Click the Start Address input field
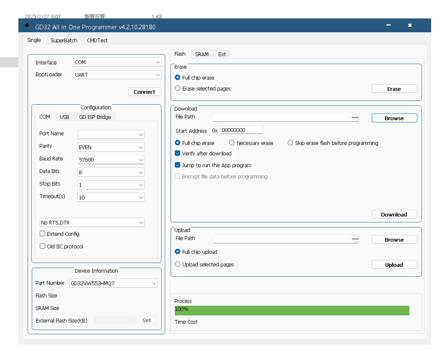Screen dimensions: 442x351 click(x=242, y=130)
